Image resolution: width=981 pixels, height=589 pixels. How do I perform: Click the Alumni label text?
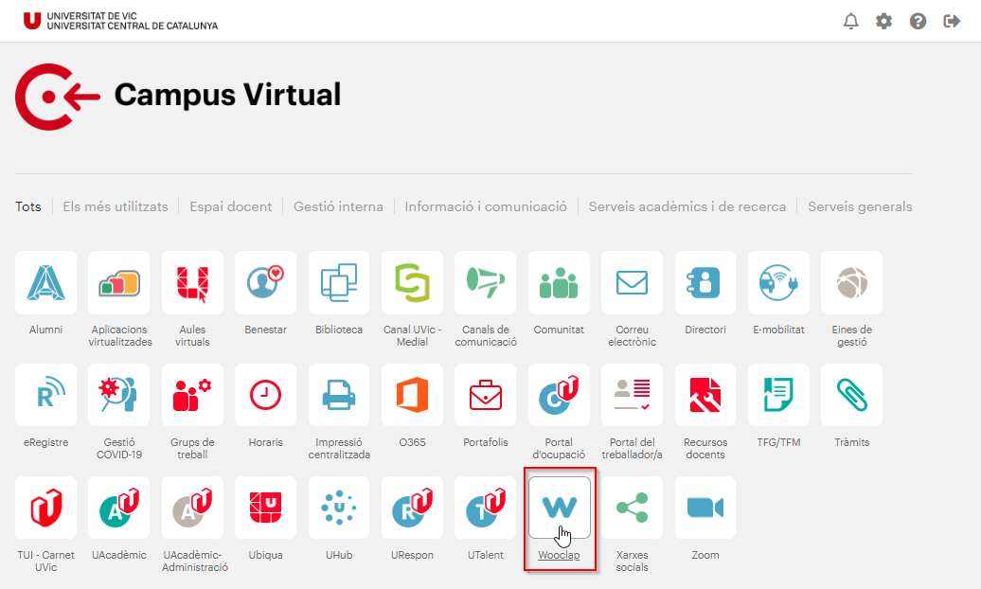(45, 330)
